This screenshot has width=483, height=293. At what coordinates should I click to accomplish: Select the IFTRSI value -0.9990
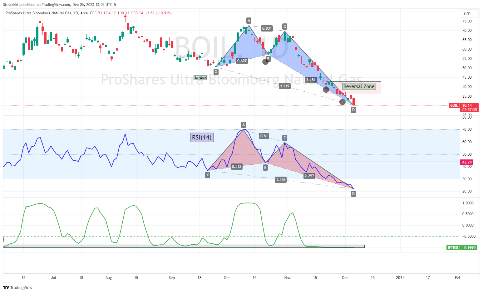(469, 247)
